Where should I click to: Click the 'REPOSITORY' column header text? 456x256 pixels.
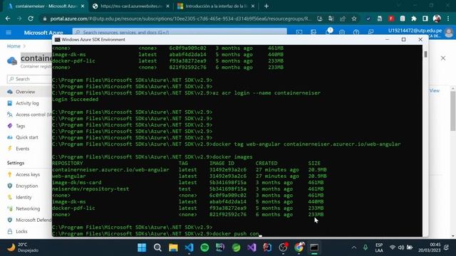(x=68, y=164)
